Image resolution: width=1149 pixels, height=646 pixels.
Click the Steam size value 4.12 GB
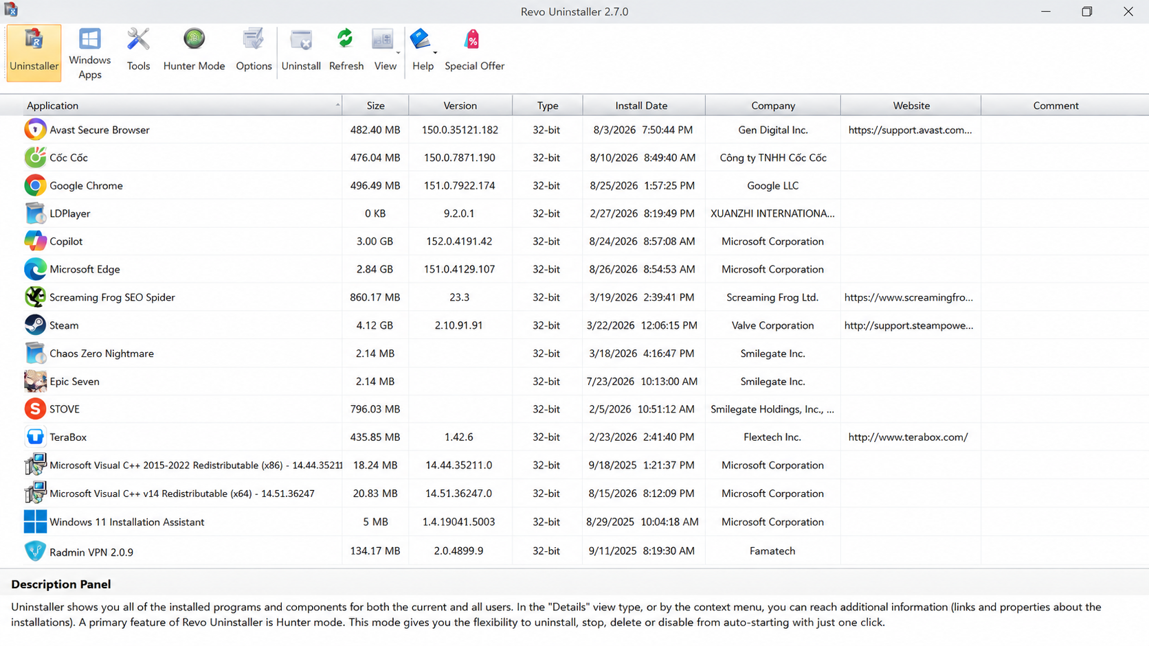(375, 325)
